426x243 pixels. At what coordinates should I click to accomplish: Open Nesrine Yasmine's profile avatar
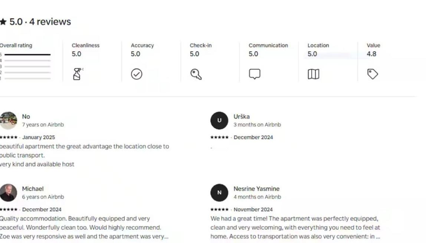click(x=219, y=193)
